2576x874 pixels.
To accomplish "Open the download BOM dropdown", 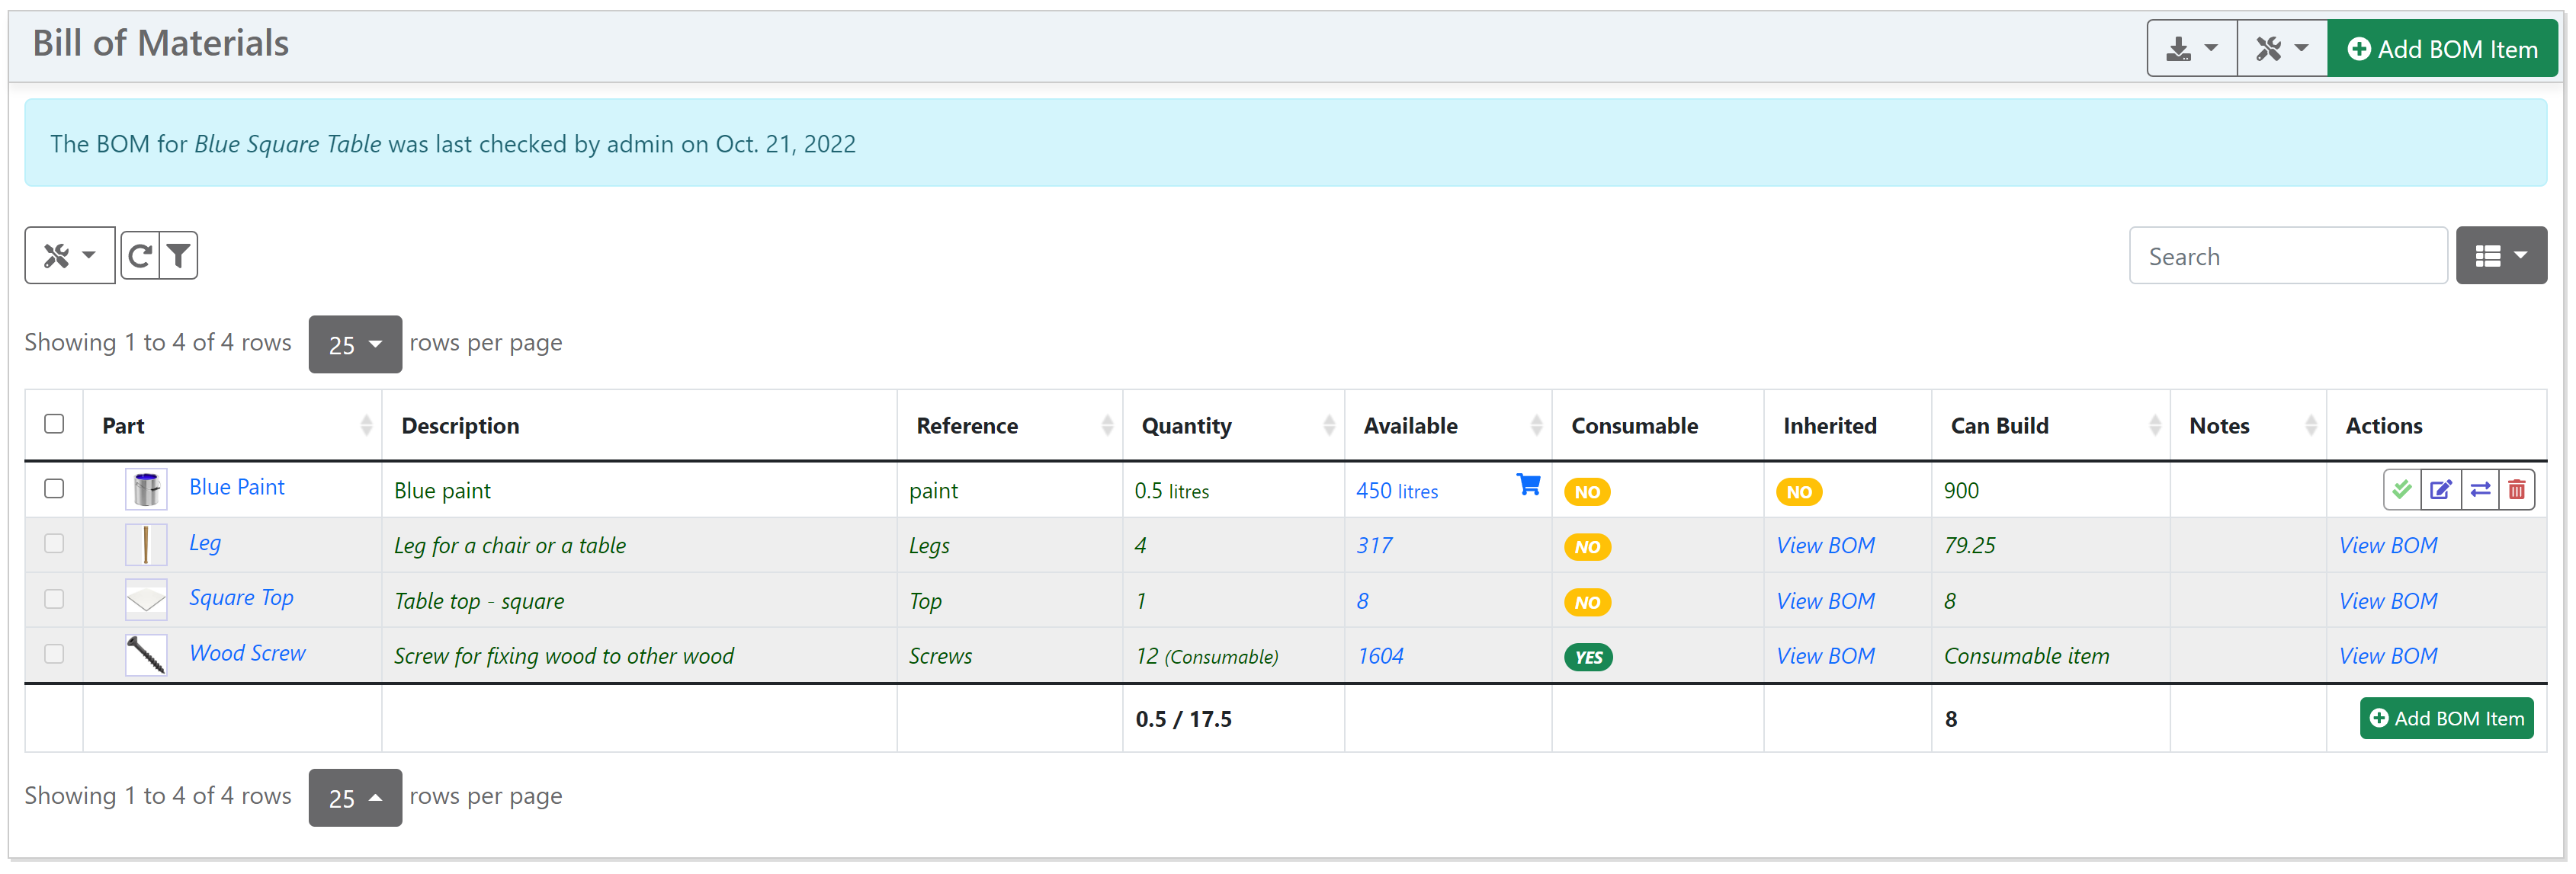I will tap(2190, 48).
